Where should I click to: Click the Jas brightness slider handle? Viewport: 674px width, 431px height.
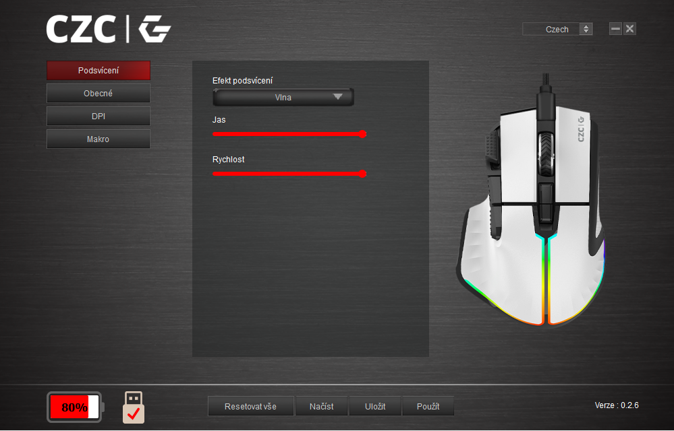(x=362, y=134)
